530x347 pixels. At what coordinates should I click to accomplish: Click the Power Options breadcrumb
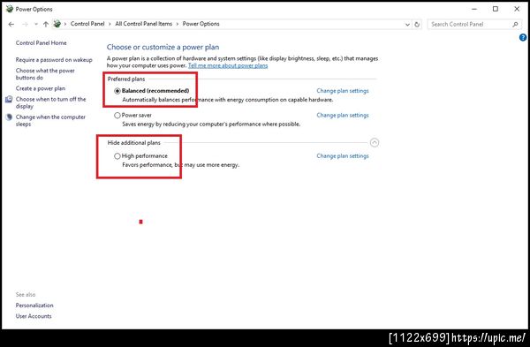[x=201, y=24]
